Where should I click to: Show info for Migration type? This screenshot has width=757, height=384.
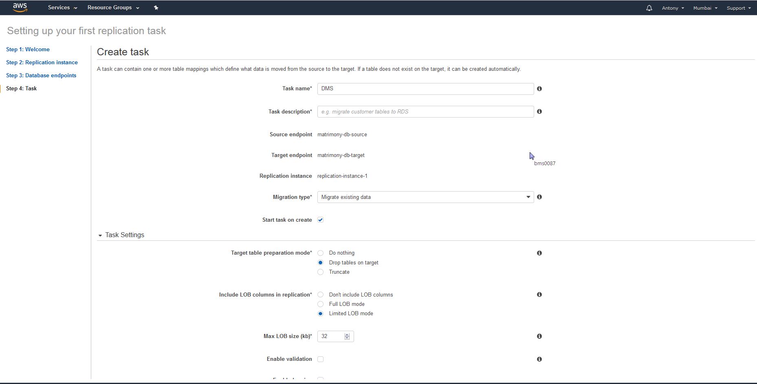pyautogui.click(x=539, y=197)
